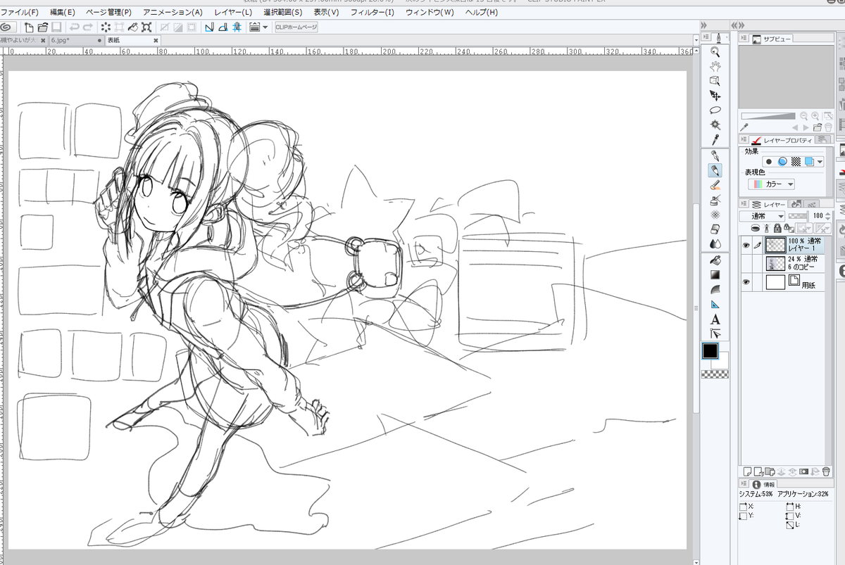
Task: Select the Move layer tool
Action: coord(715,96)
